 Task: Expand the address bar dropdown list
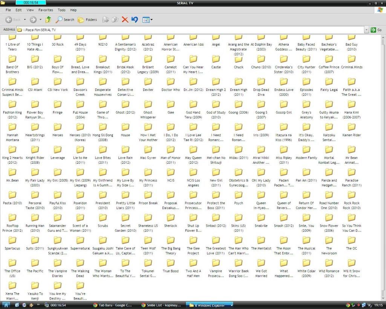(366, 30)
